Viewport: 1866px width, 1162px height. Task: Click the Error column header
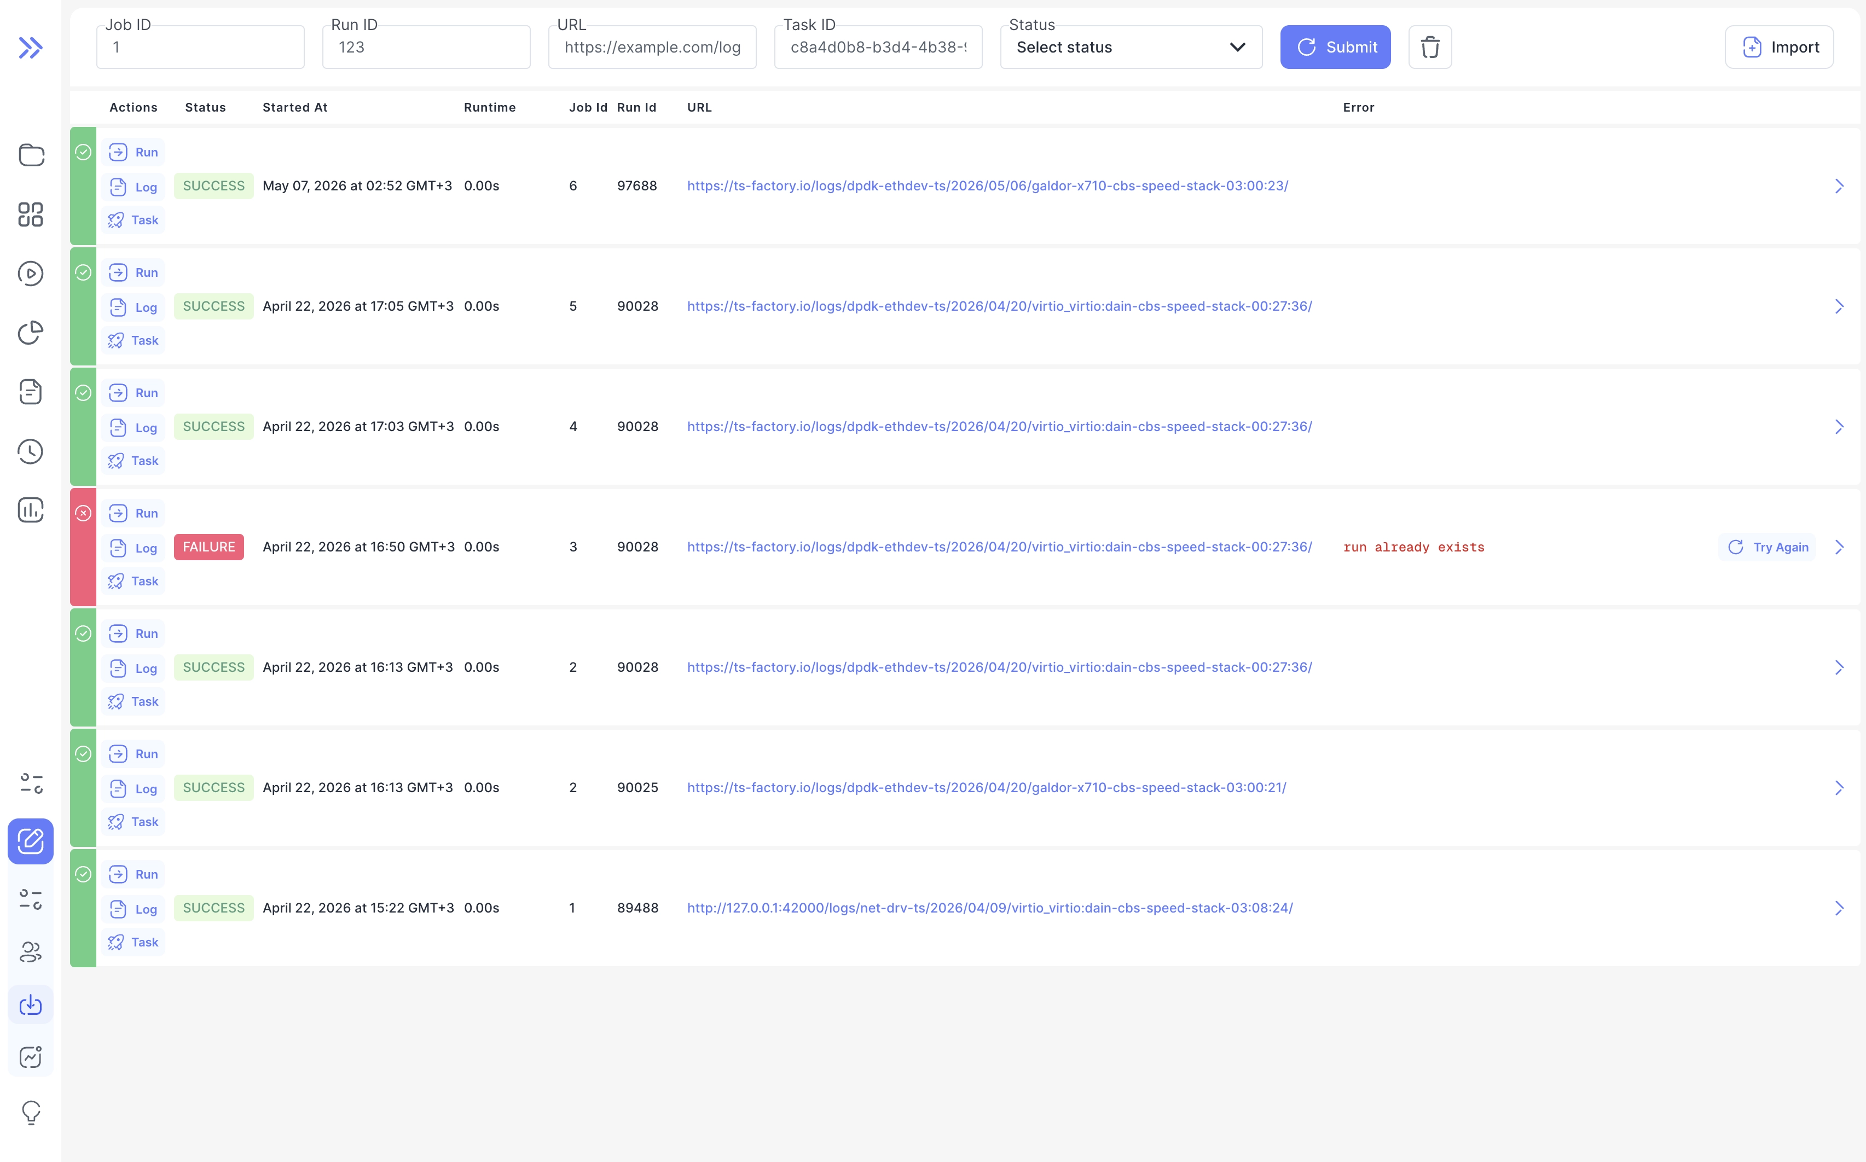(1358, 108)
